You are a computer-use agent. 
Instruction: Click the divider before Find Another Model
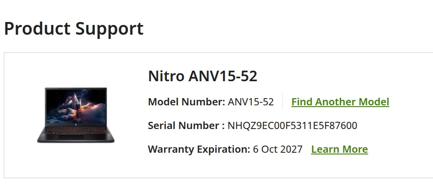coord(282,102)
